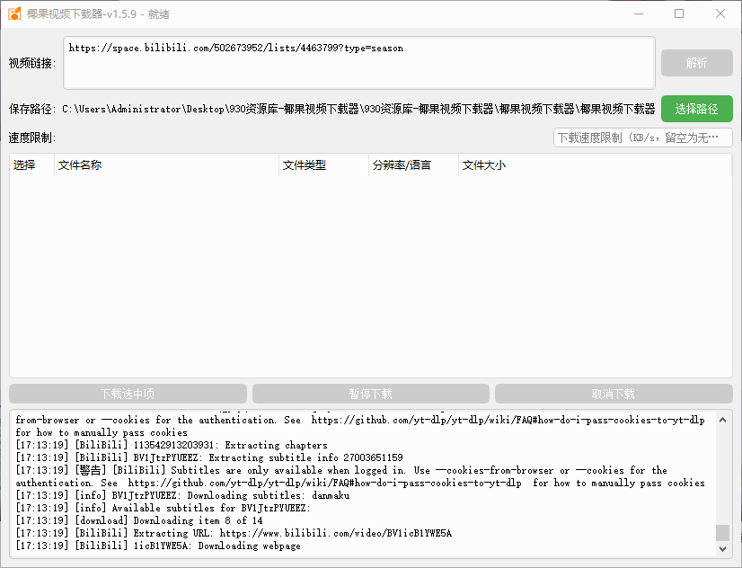This screenshot has width=742, height=568.
Task: Click the log scrollbar down arrow
Action: tap(722, 548)
